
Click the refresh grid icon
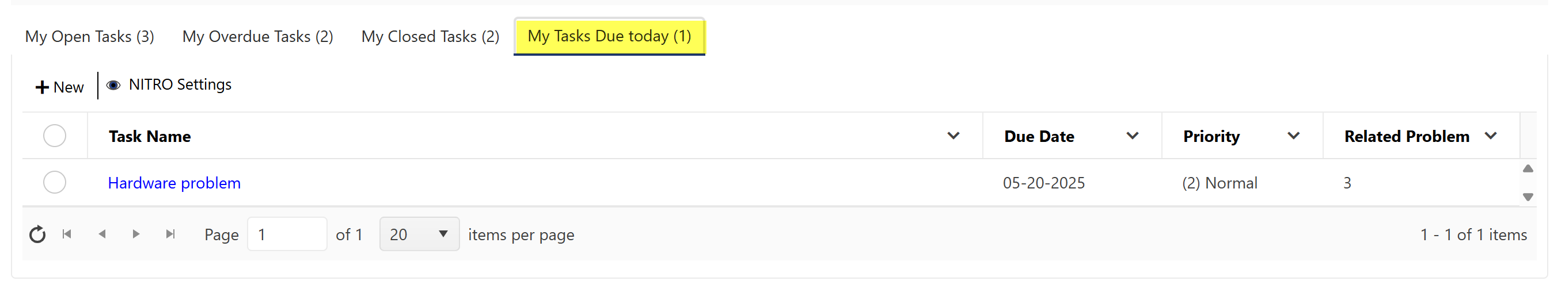coord(37,234)
